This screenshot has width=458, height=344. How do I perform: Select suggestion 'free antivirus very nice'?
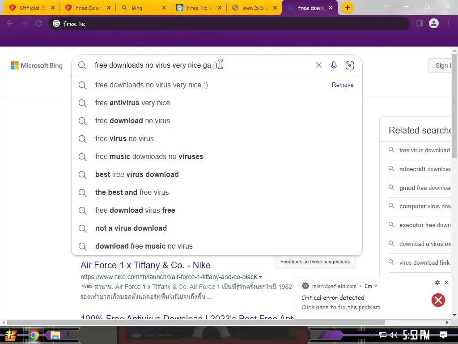point(217,103)
